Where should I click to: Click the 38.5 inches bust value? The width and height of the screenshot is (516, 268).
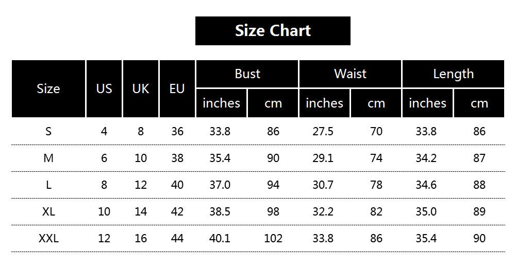pos(220,211)
